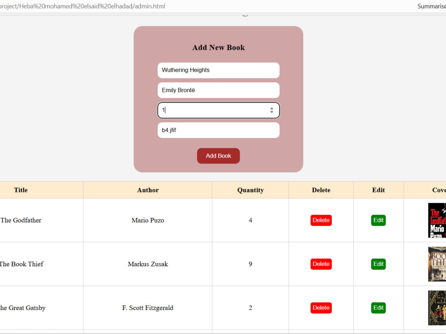Click the quantity value 9
Viewport: 446px width, 334px height.
250,264
